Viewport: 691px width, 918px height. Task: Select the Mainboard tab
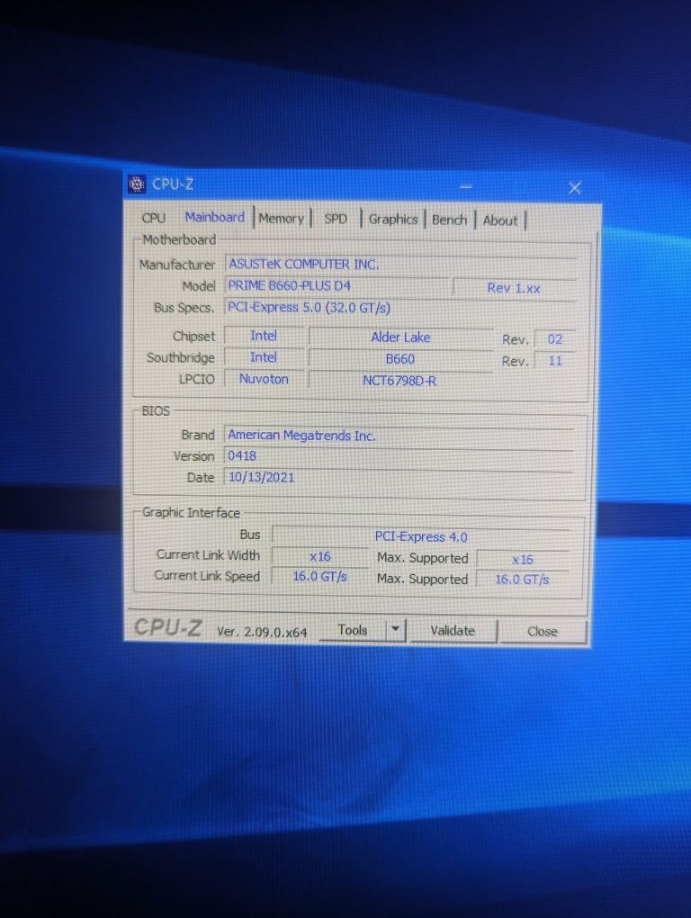pos(215,217)
